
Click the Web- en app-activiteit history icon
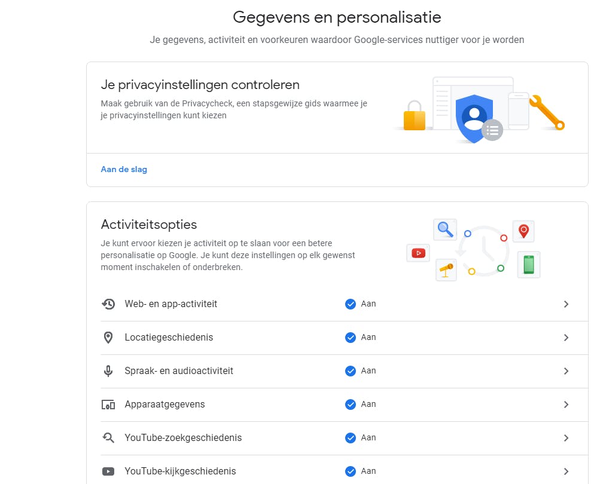(x=108, y=304)
